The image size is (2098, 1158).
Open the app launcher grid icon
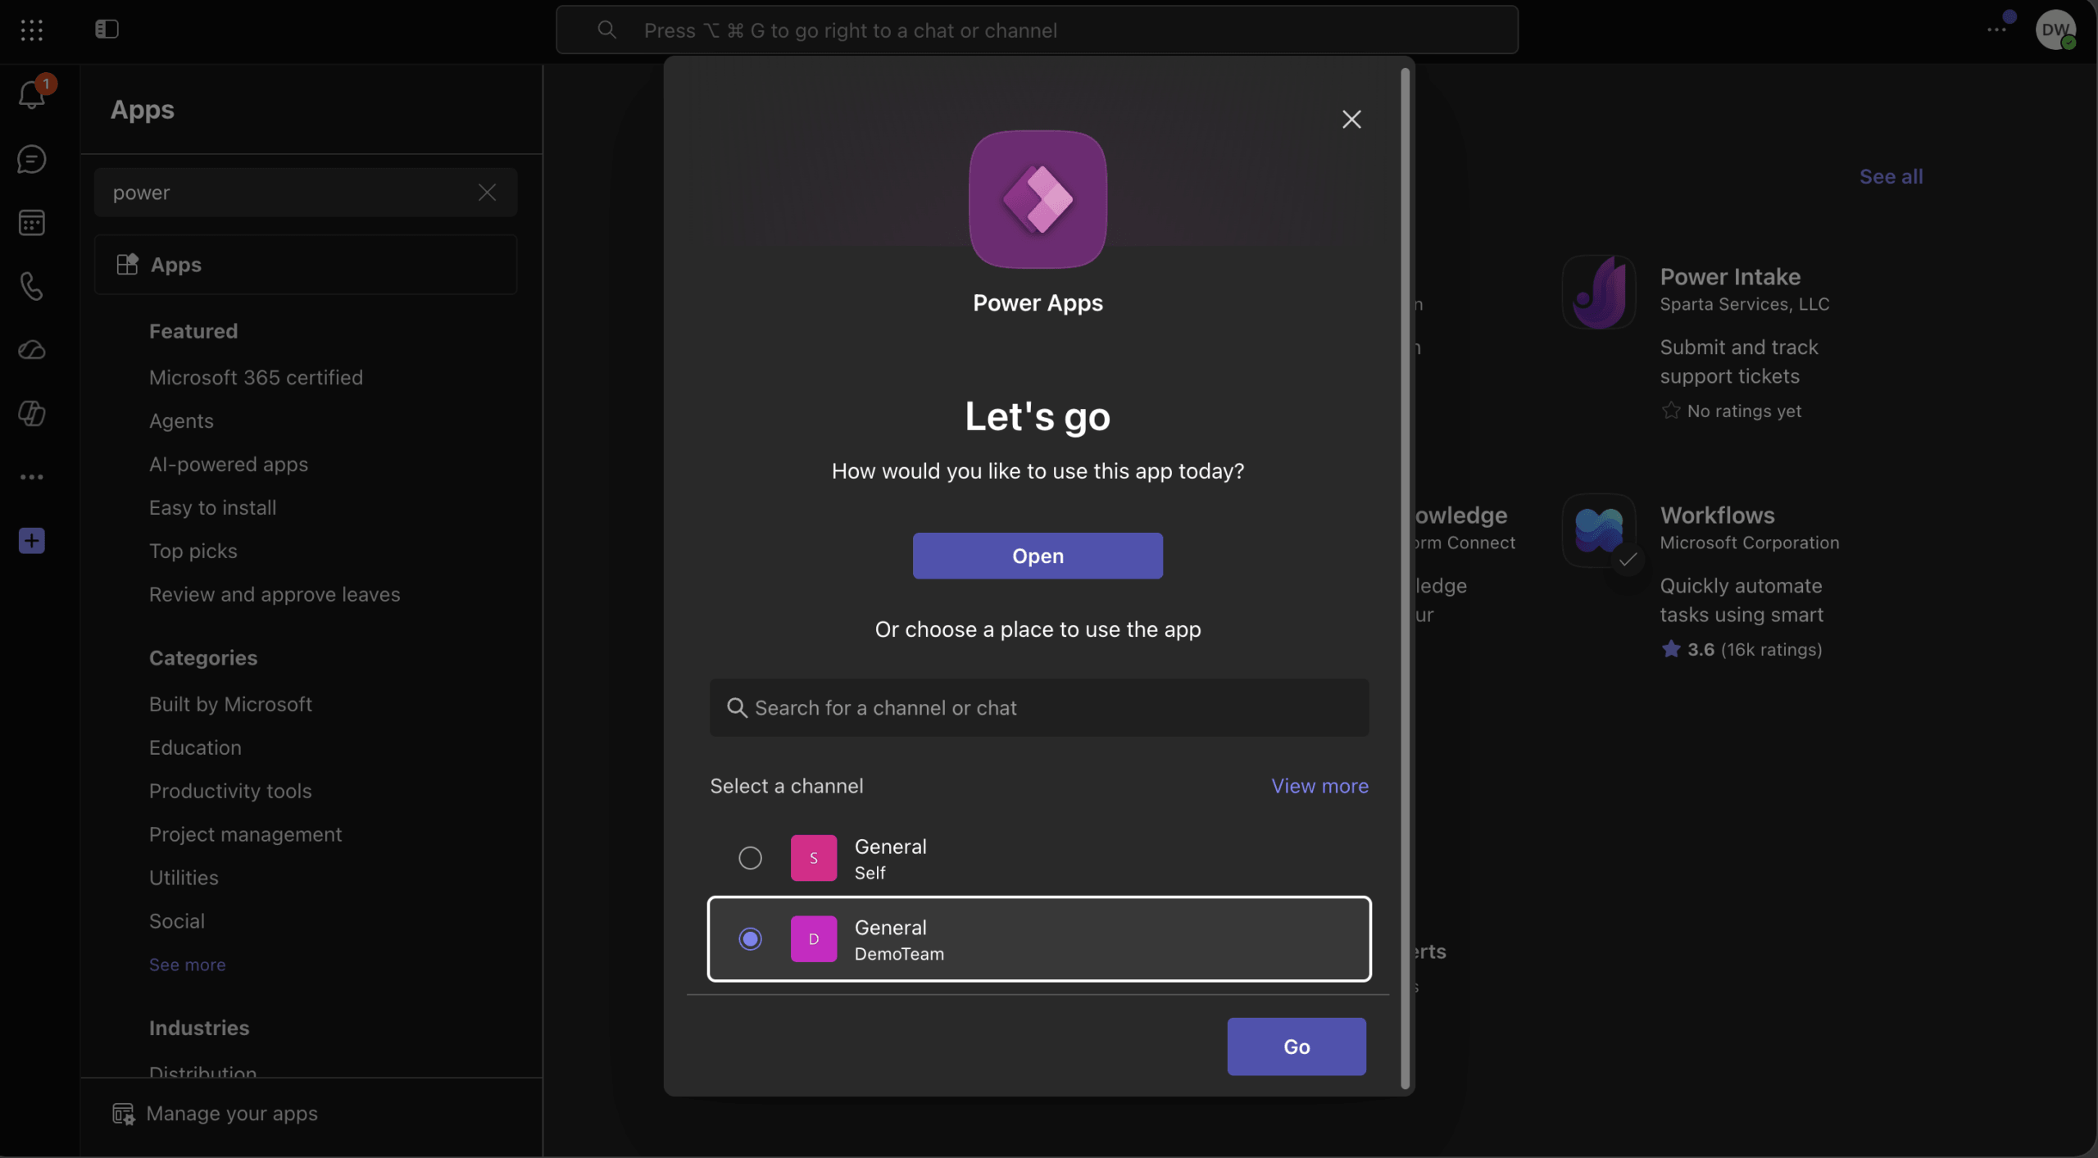pos(31,30)
